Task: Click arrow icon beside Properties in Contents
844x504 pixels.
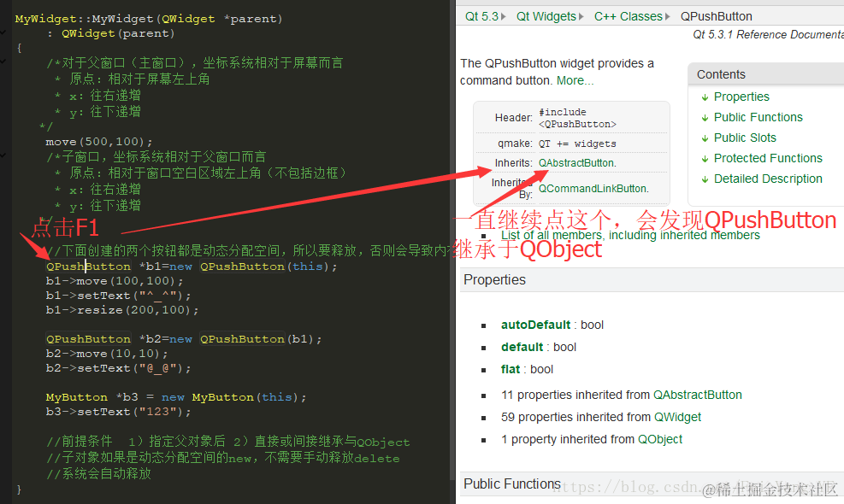Action: pyautogui.click(x=705, y=97)
